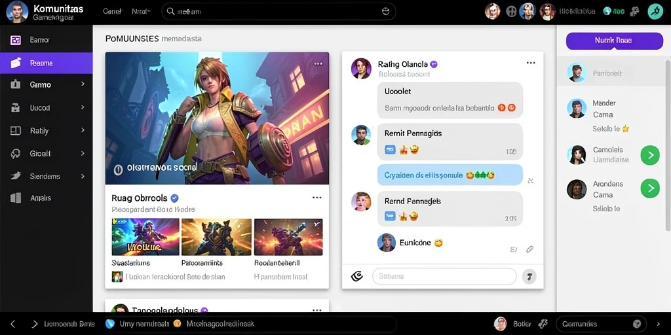Expand the Gamo sidebar item chevron

pyautogui.click(x=83, y=84)
